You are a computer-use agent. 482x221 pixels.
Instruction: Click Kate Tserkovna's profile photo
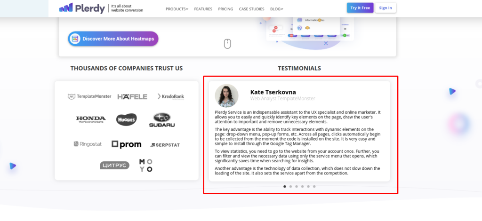pos(226,96)
